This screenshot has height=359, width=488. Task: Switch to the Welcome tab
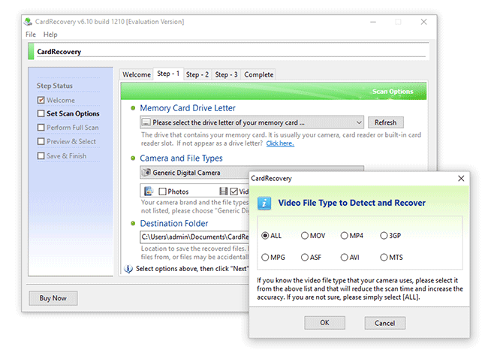point(137,74)
